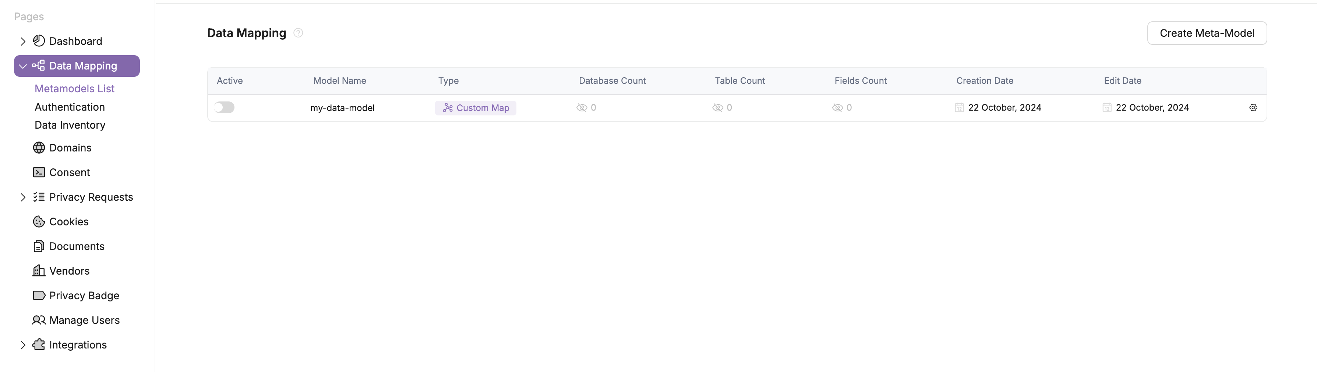
Task: Click calendar icon in Creation Date cell
Action: pyautogui.click(x=959, y=108)
